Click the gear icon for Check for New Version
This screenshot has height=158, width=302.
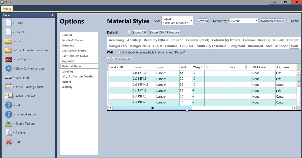pyautogui.click(x=9, y=69)
